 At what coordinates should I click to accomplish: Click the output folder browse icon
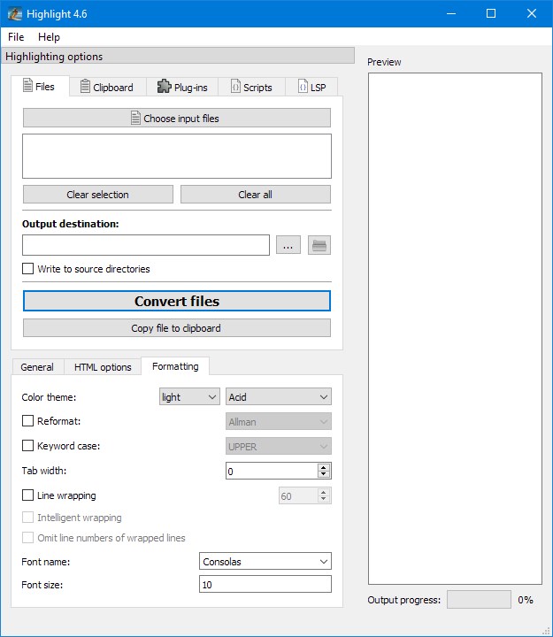point(319,245)
